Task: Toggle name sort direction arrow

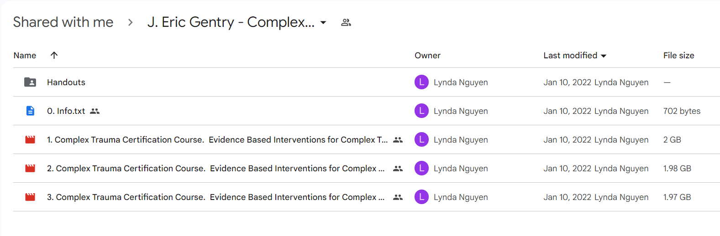Action: pyautogui.click(x=54, y=55)
